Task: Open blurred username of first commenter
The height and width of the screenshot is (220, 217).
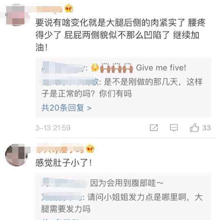Action: coord(49,9)
